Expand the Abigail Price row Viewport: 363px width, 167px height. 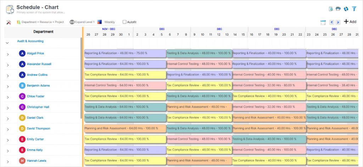pyautogui.click(x=8, y=54)
